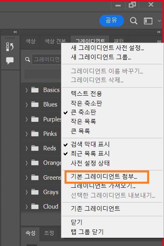Click the blue 공유 share button
The width and height of the screenshot is (164, 246).
click(111, 20)
